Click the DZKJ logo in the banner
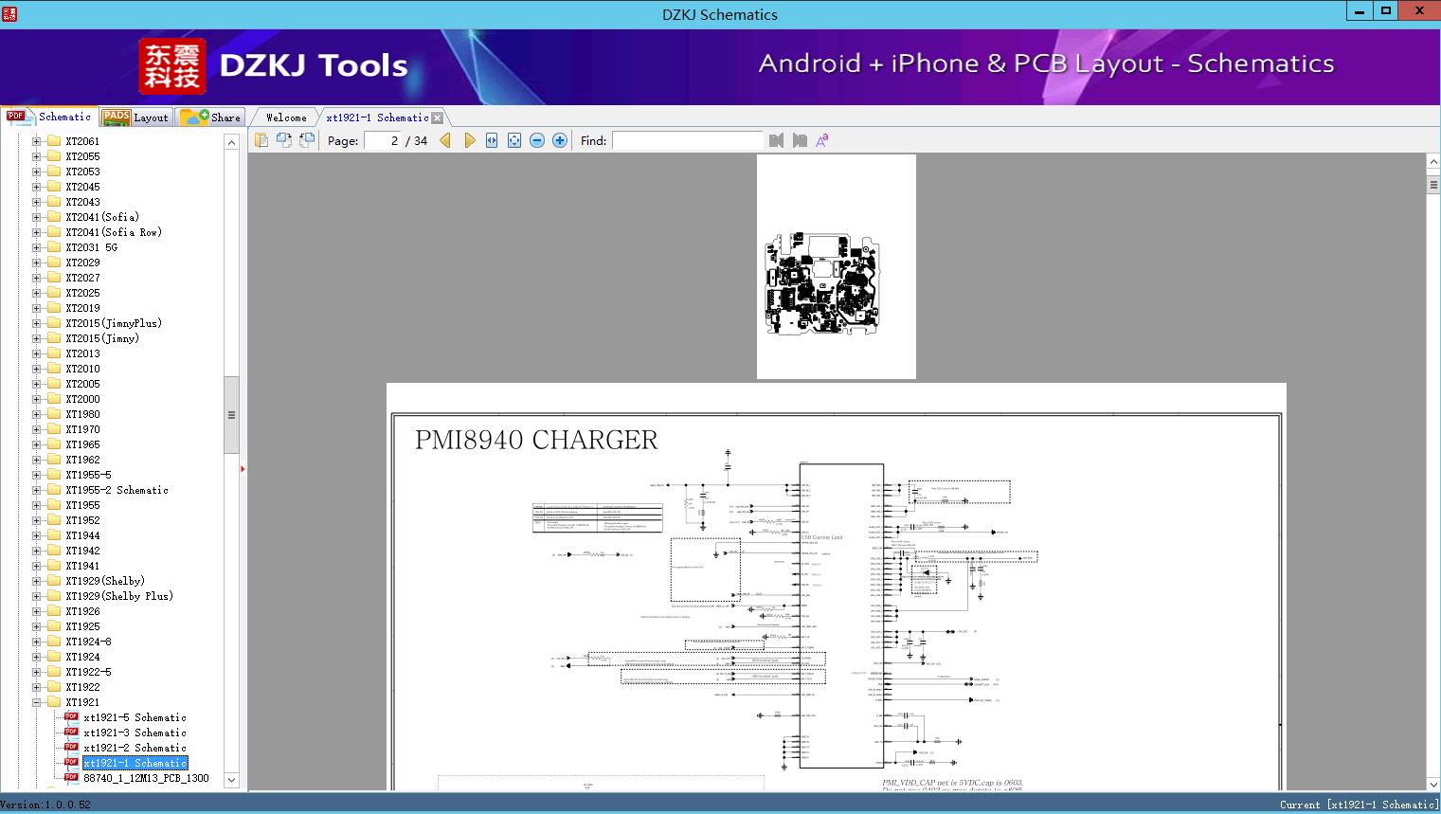1441x814 pixels. [x=172, y=66]
